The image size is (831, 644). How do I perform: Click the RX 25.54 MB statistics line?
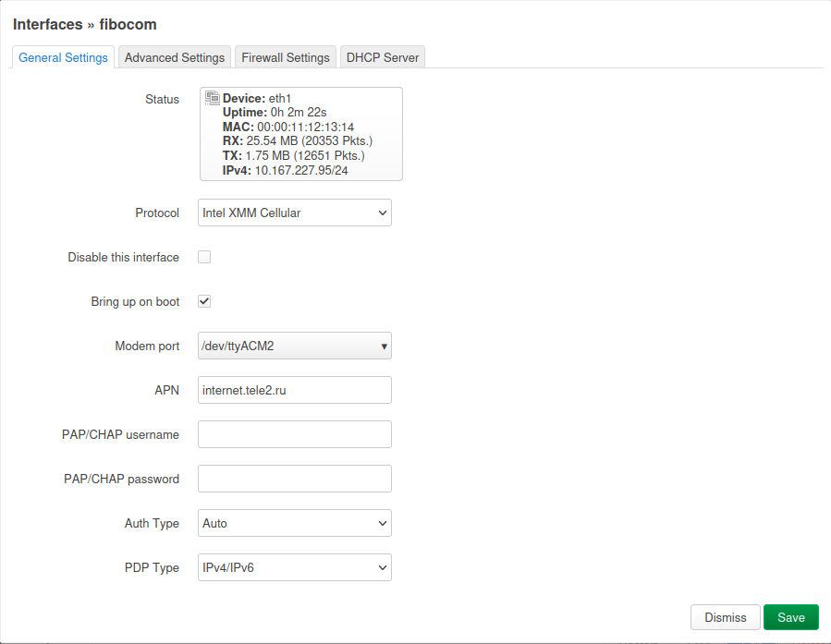298,140
